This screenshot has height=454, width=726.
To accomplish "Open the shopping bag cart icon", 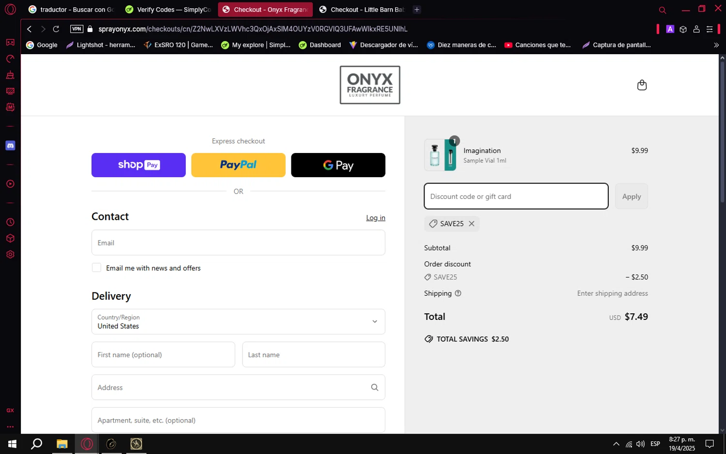I will (x=642, y=85).
